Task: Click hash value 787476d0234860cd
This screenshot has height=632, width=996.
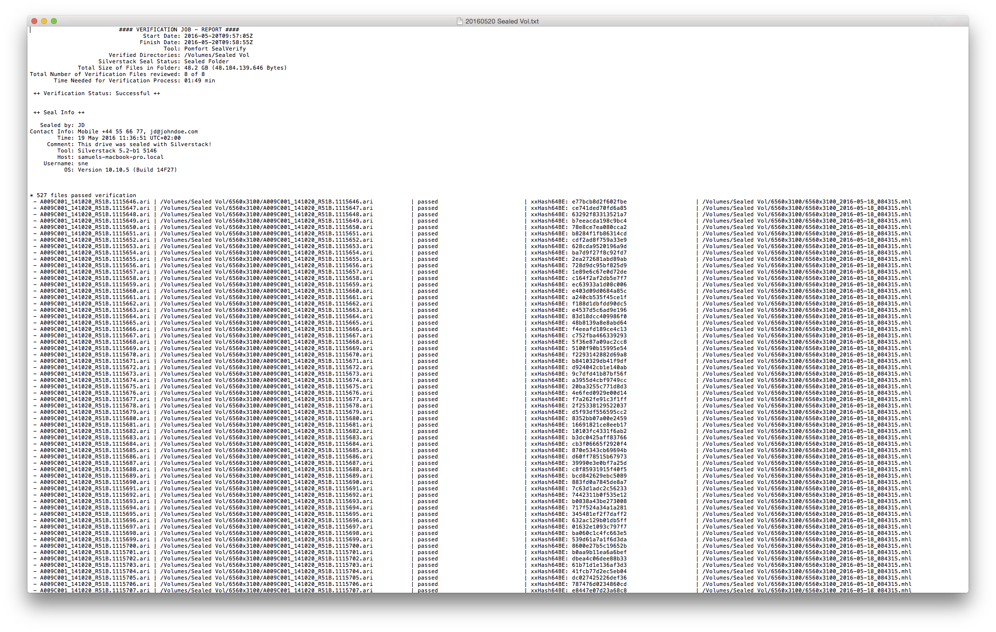Action: click(x=599, y=584)
